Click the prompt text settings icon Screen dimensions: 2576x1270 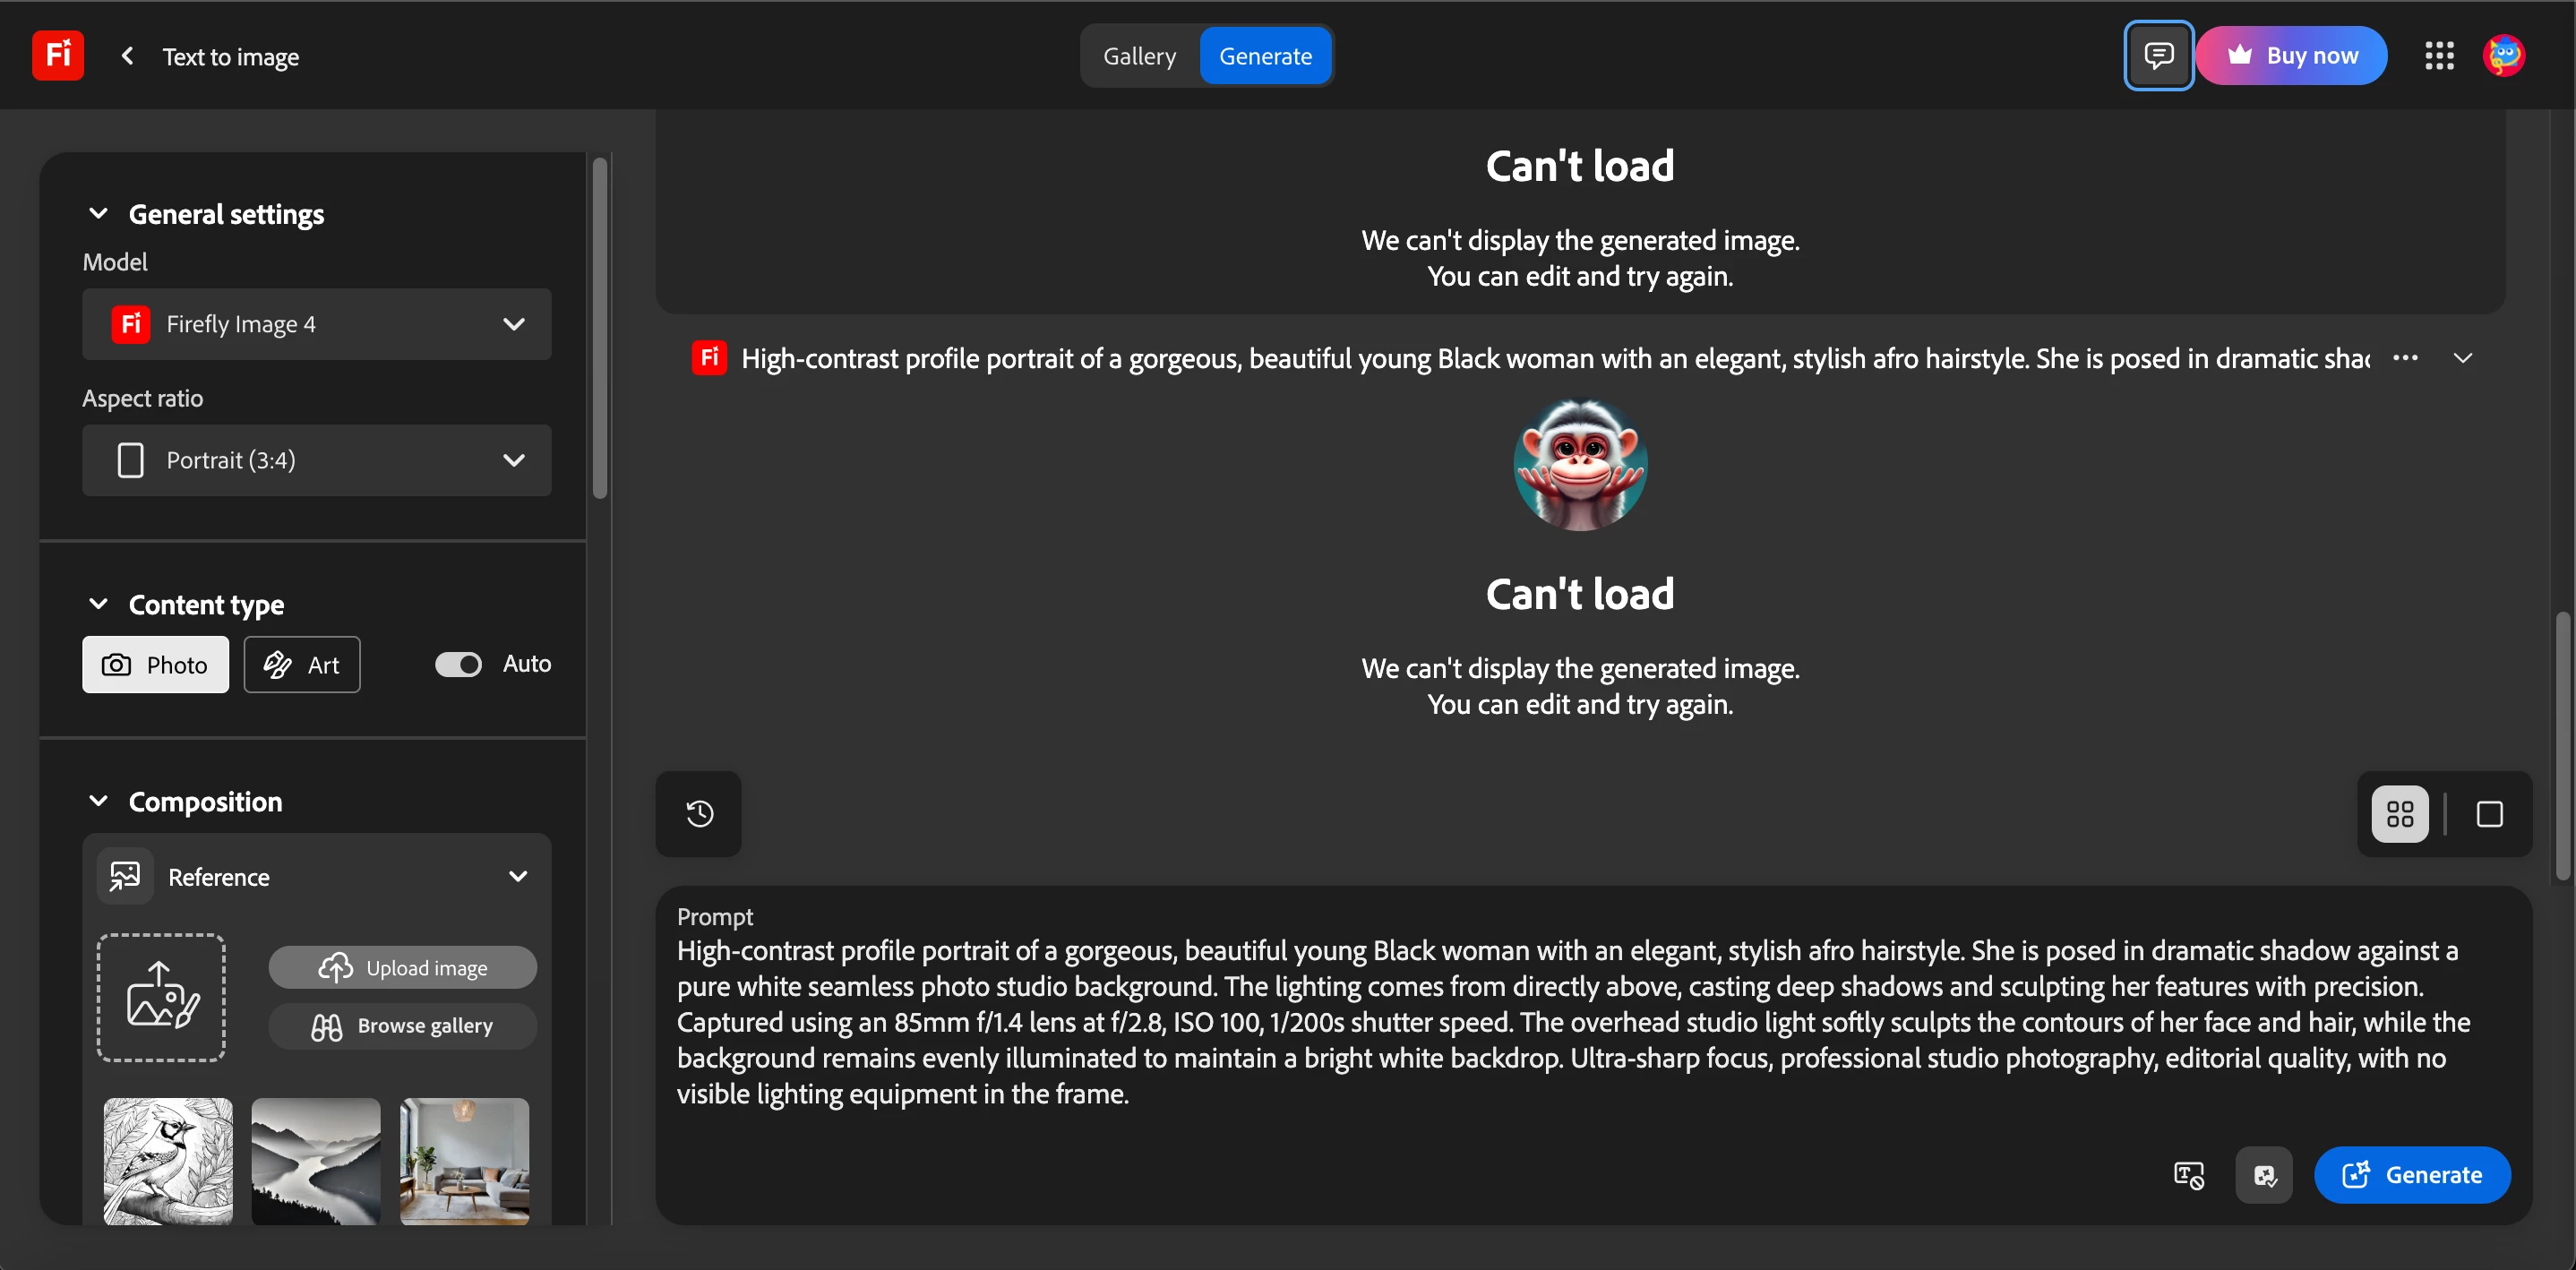[x=2188, y=1175]
